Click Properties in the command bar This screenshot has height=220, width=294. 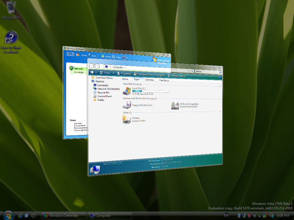[x=124, y=74]
